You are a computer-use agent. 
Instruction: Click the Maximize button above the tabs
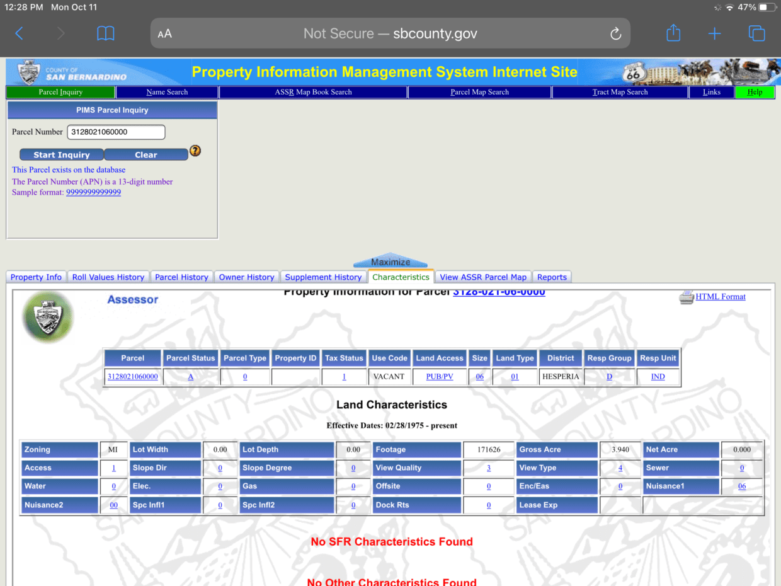390,262
